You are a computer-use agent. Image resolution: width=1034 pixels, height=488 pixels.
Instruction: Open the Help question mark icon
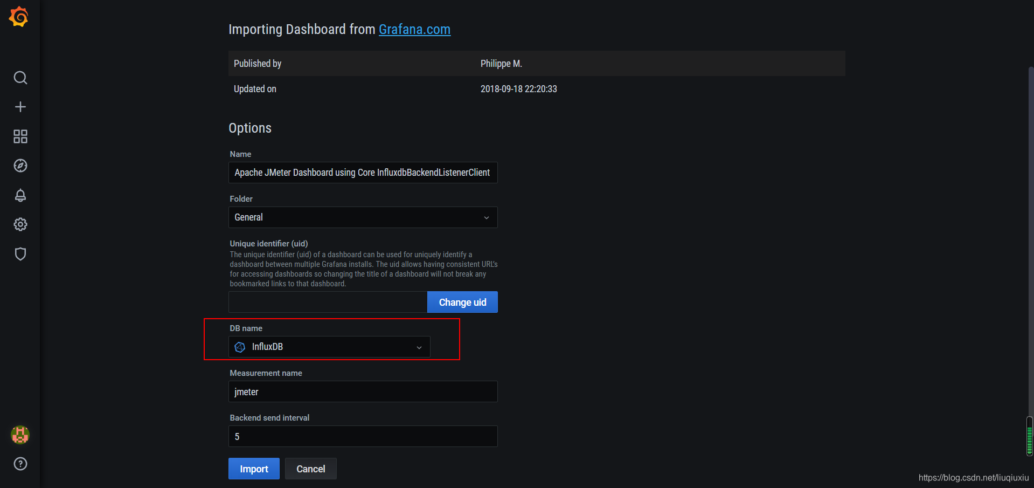tap(20, 464)
